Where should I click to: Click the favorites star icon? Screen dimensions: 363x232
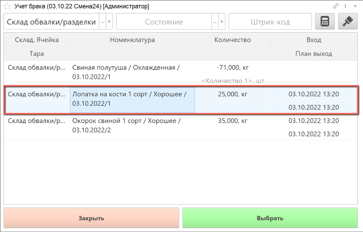(x=7, y=6)
